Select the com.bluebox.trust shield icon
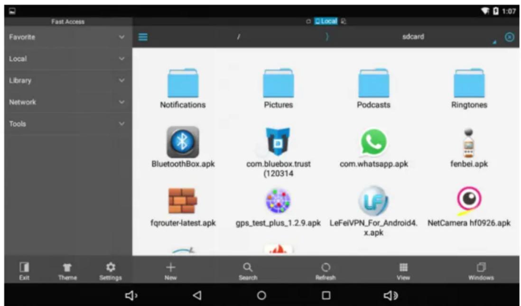The height and width of the screenshot is (306, 521). pos(278,141)
